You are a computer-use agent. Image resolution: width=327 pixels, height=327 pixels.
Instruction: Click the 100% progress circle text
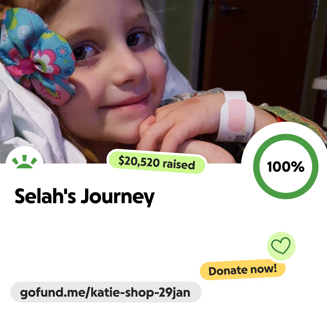(x=286, y=167)
